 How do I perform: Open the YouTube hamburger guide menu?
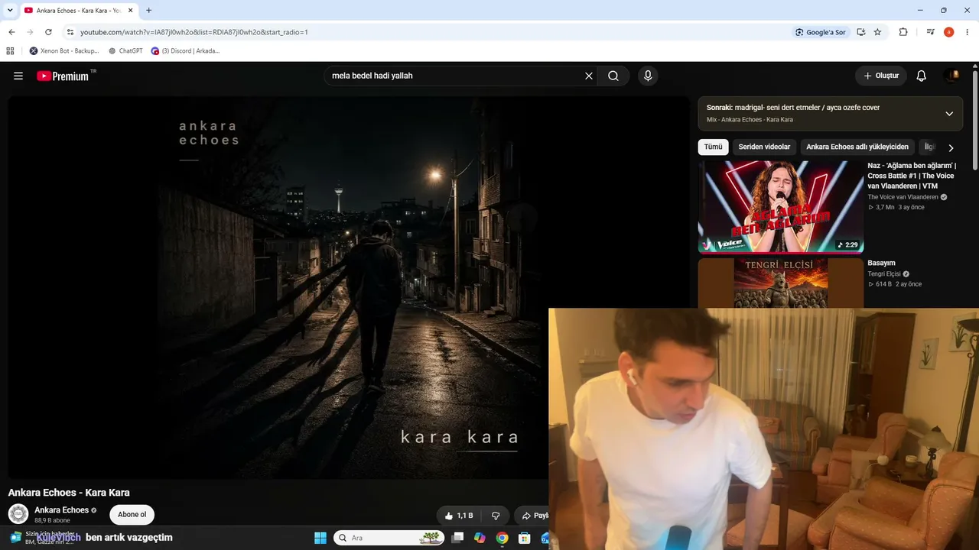click(18, 76)
